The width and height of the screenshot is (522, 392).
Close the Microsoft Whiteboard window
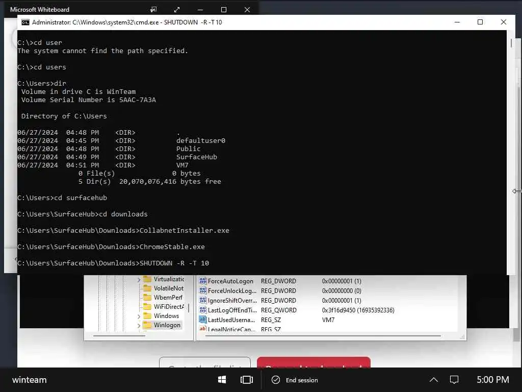point(247,9)
